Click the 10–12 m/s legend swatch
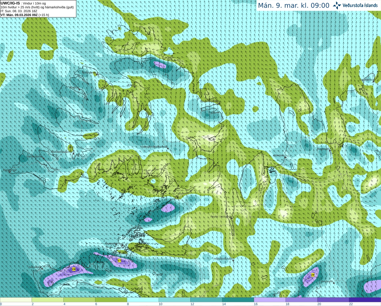The height and width of the screenshot is (306, 381). tap(174, 300)
